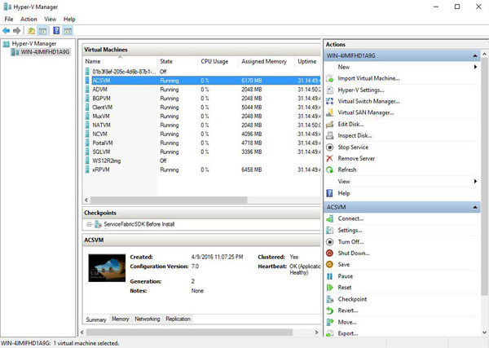Switch to the Networking tab

pyautogui.click(x=148, y=319)
